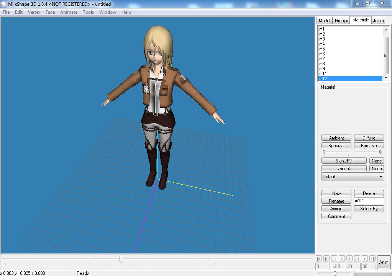Viewport: 392px width, 276px height.
Task: Switch to the Model tab
Action: (325, 21)
